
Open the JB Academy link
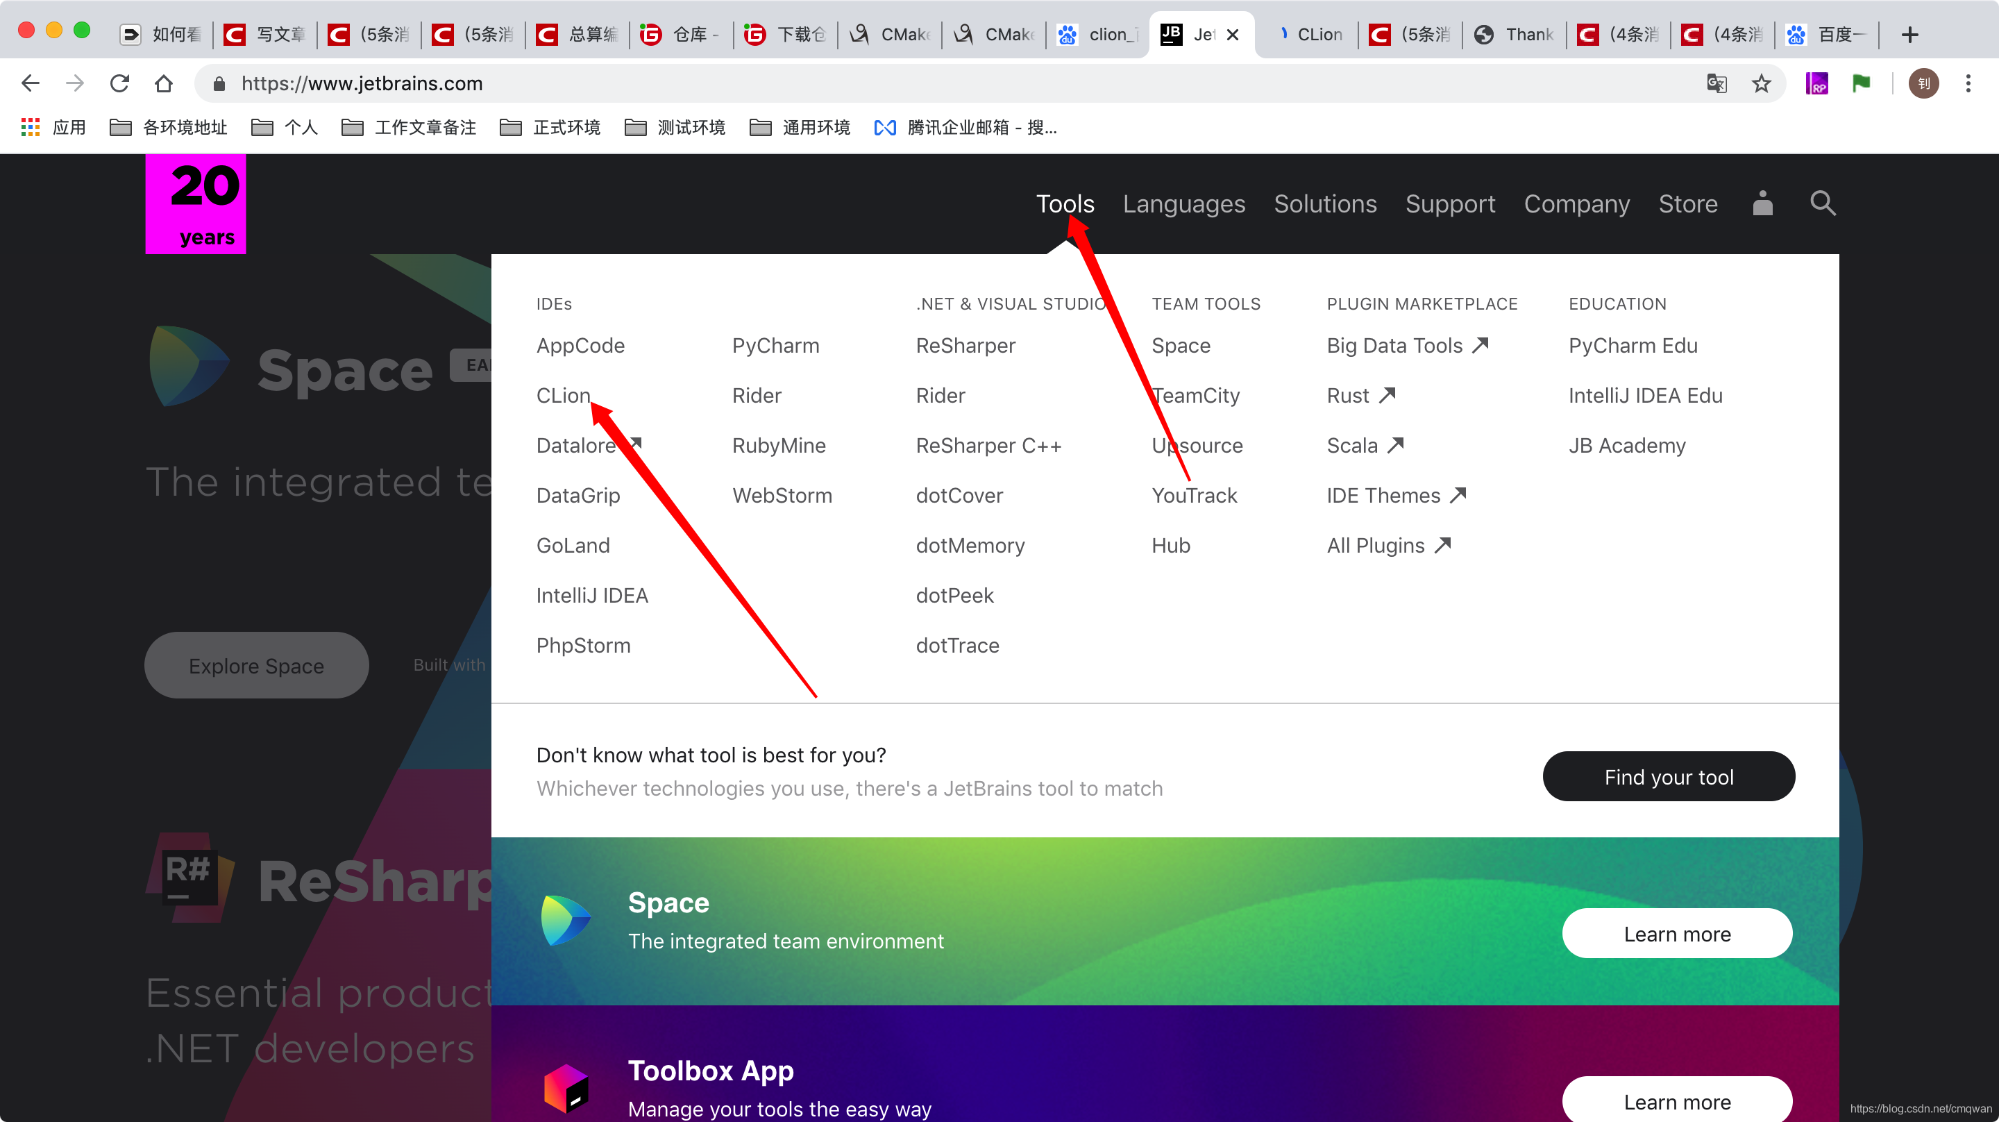pos(1626,446)
